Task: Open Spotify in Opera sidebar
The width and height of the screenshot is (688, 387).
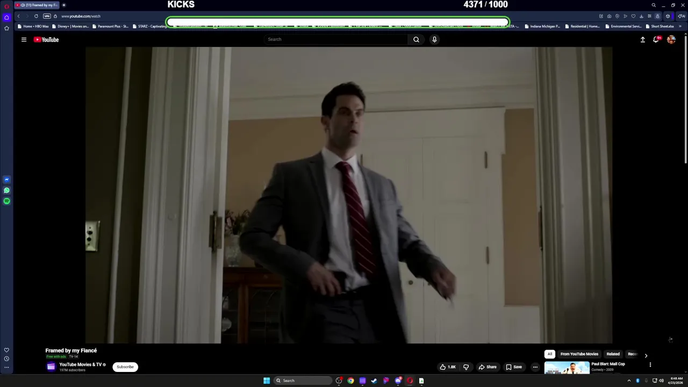Action: click(6, 201)
